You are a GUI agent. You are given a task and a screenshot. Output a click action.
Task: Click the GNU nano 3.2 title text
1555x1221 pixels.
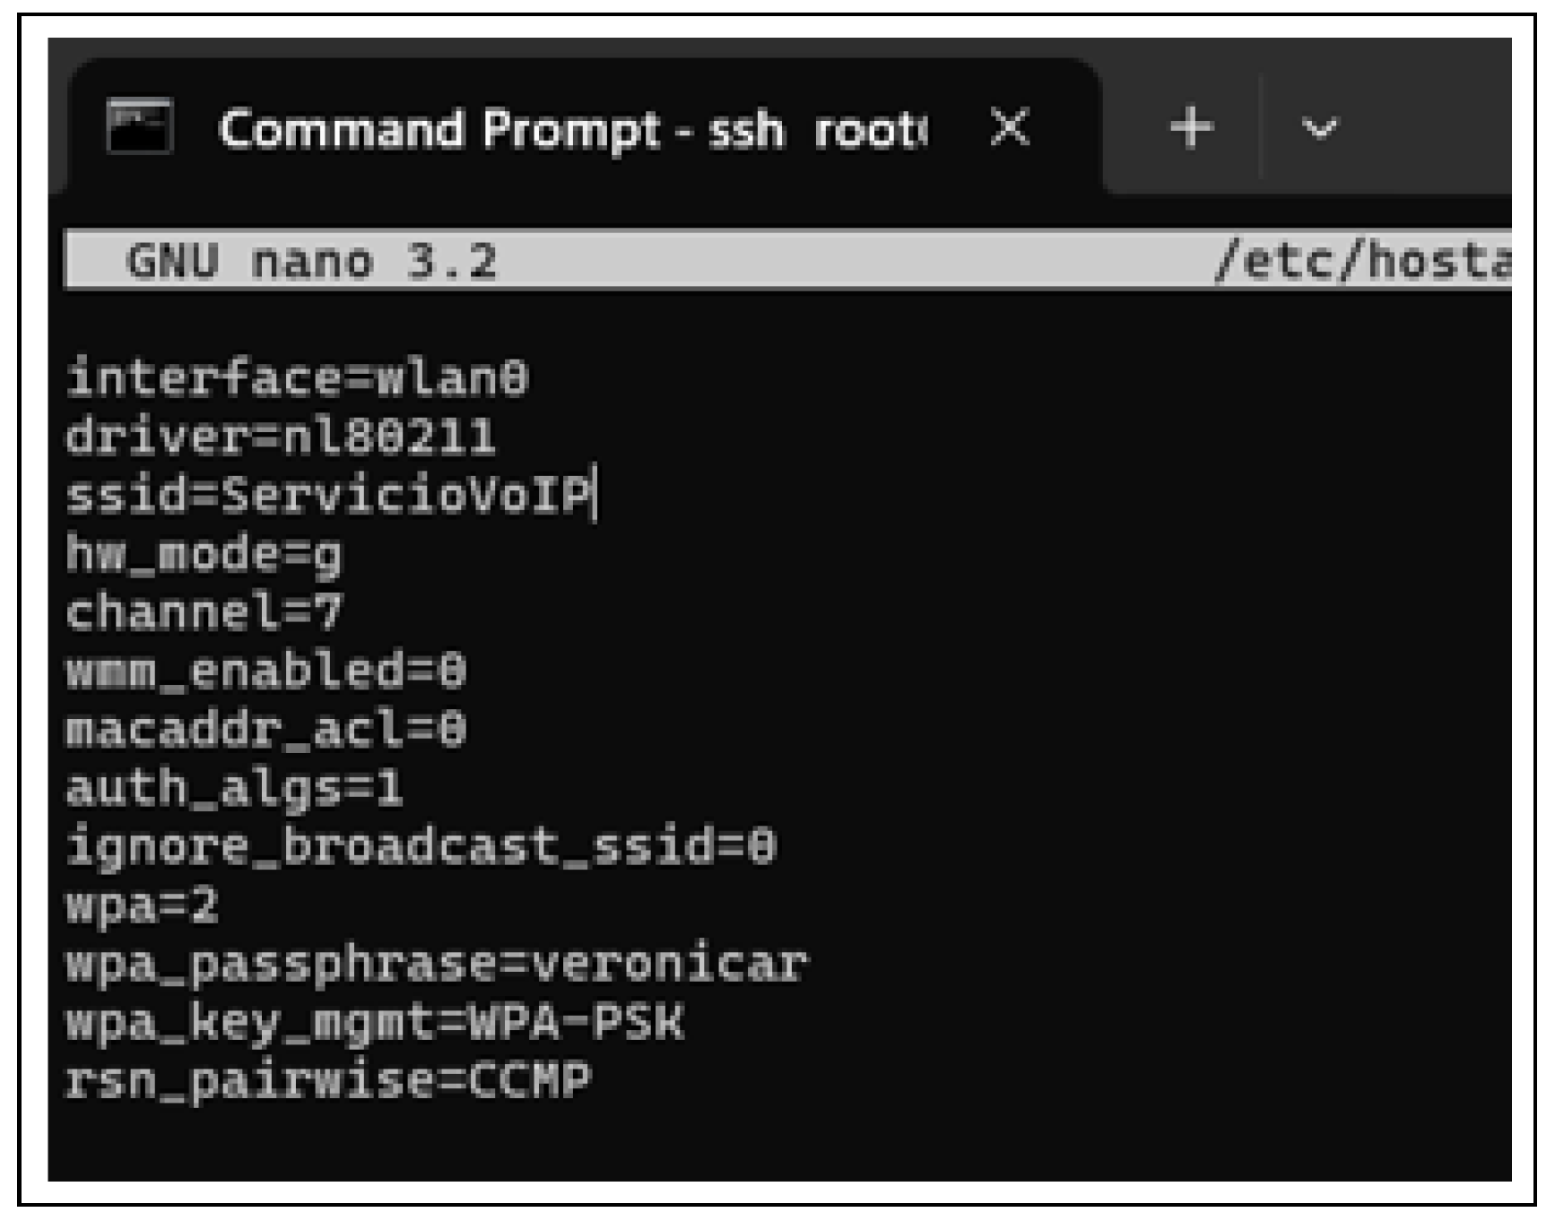[310, 262]
